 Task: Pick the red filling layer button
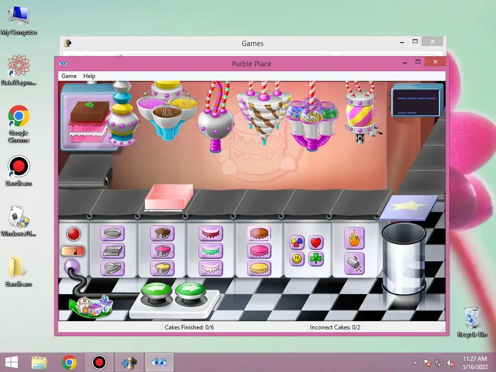[211, 234]
